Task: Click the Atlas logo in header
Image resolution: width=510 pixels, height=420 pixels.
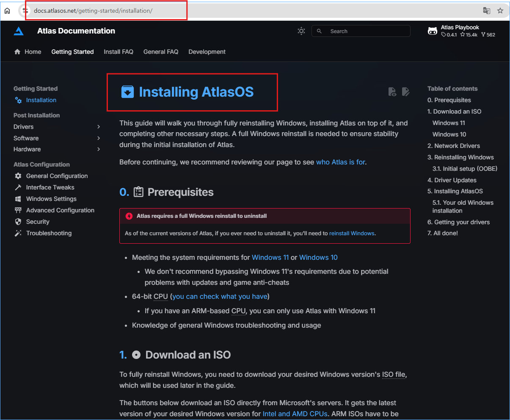Action: [19, 31]
